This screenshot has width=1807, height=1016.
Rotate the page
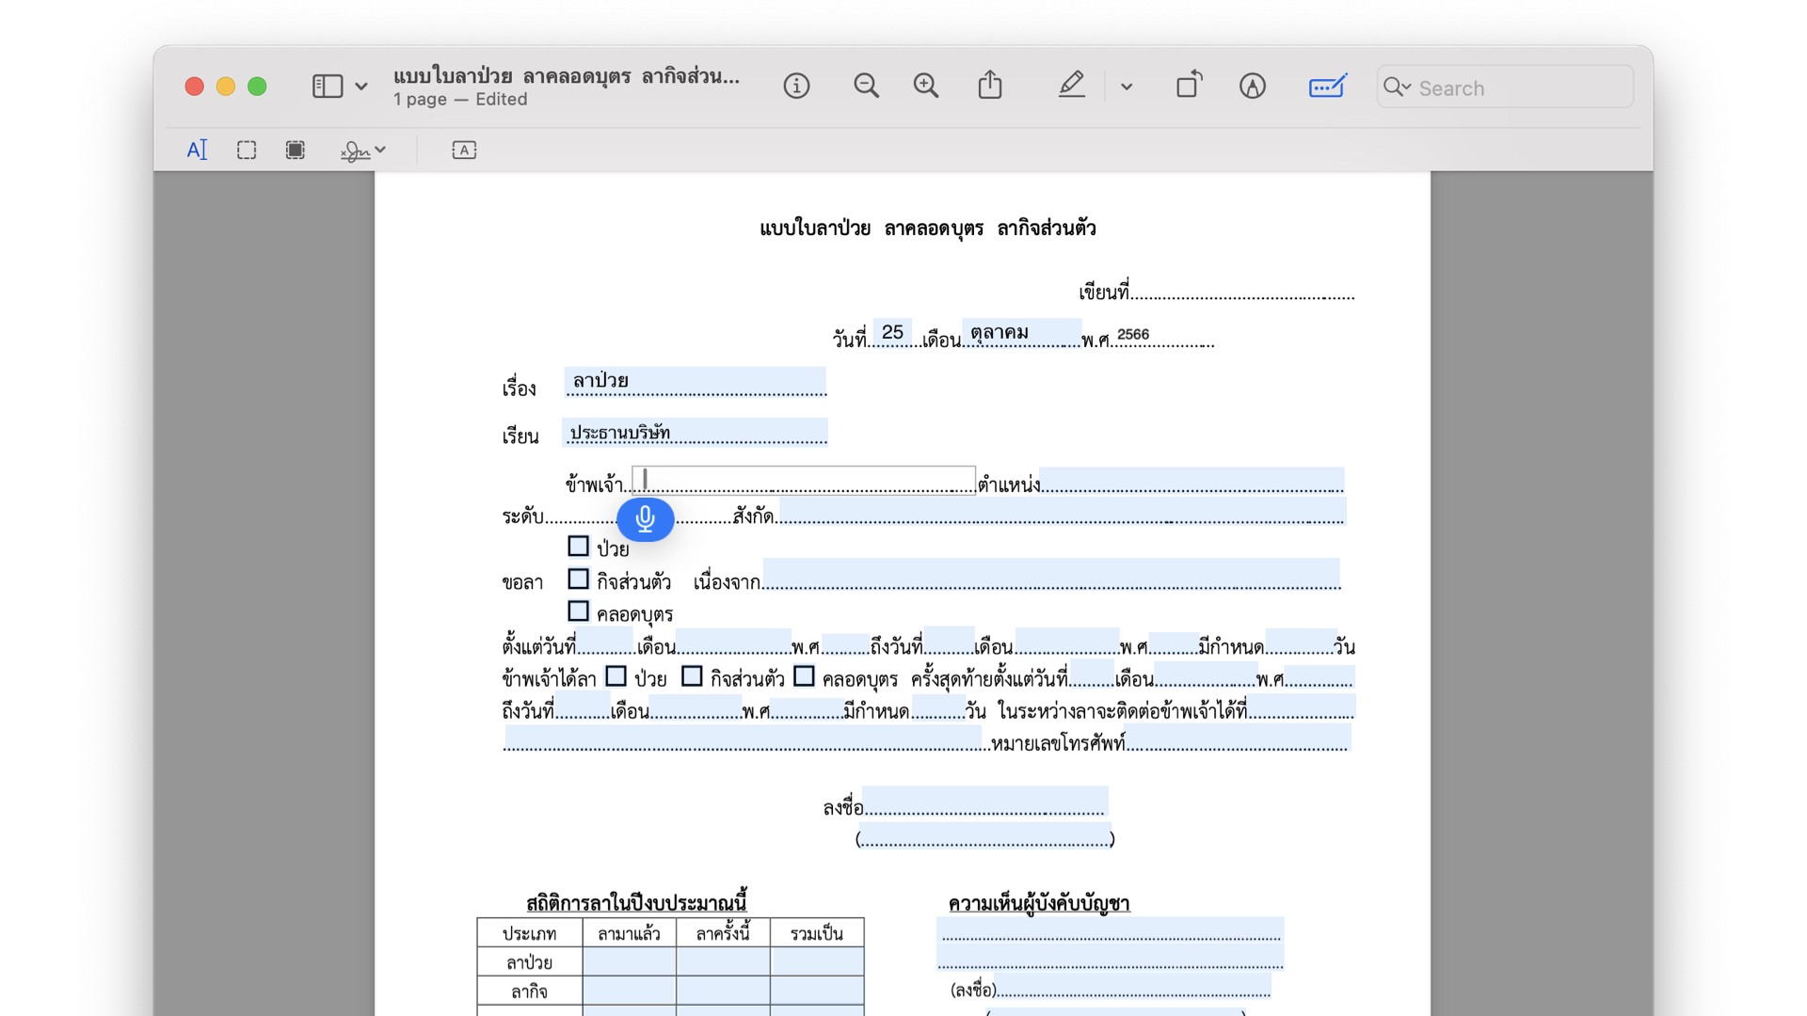pos(1189,87)
